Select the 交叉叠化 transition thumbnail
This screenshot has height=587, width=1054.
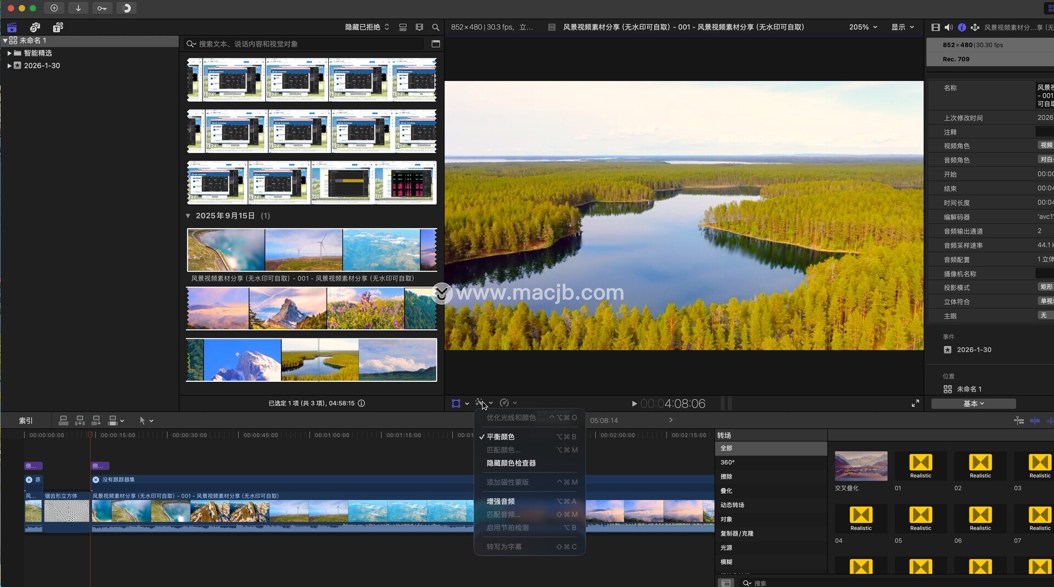pyautogui.click(x=861, y=466)
